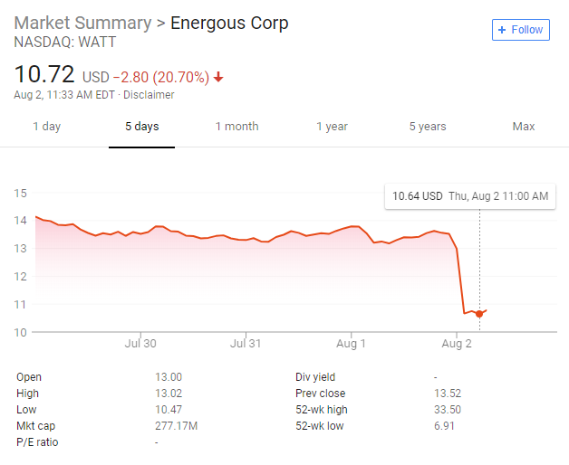Click the red chart data point marker

click(x=479, y=314)
